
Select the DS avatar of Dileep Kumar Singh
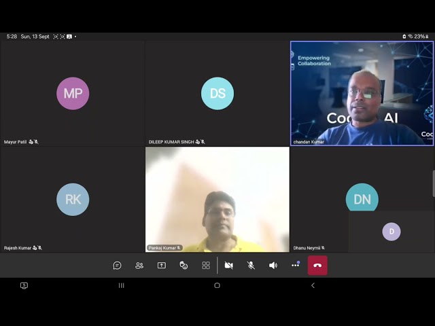point(217,94)
